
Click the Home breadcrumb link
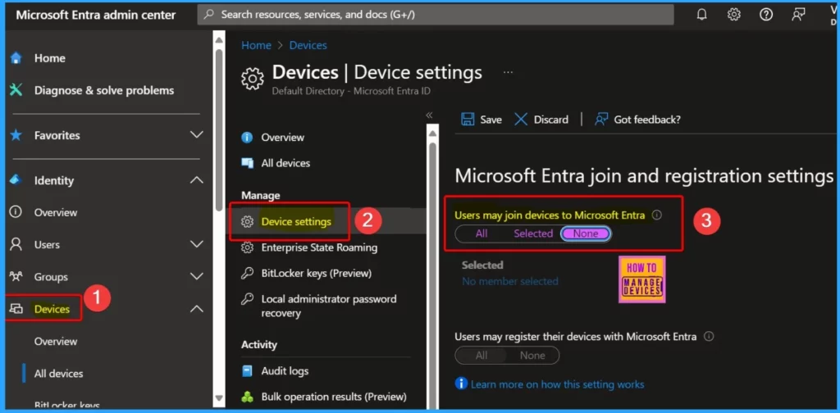pyautogui.click(x=256, y=45)
